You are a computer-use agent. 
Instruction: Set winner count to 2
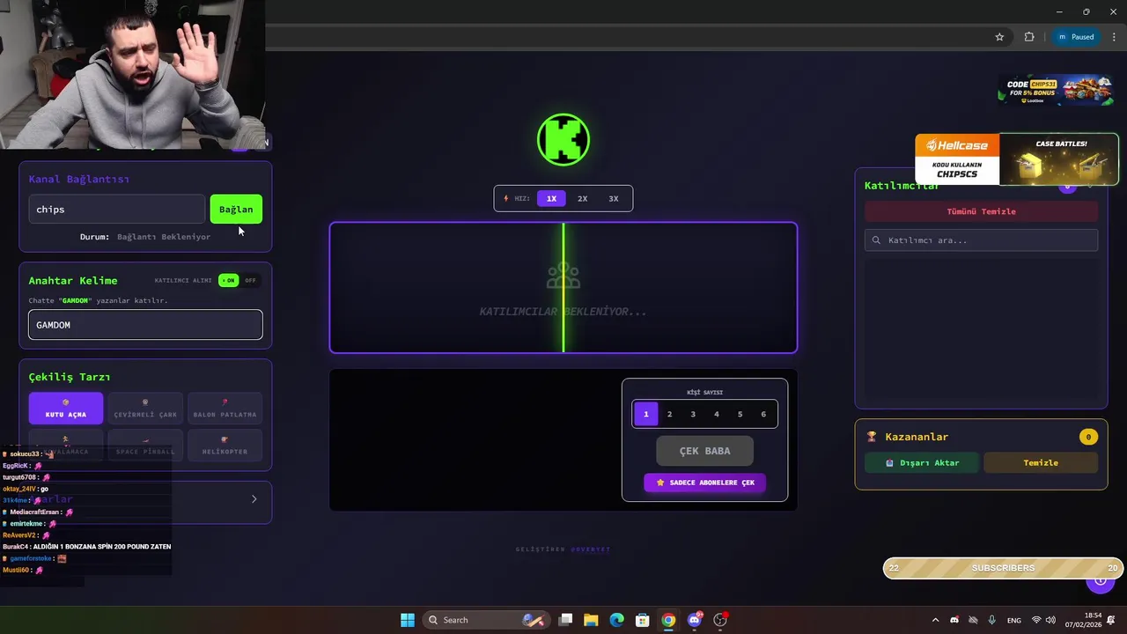pyautogui.click(x=669, y=414)
